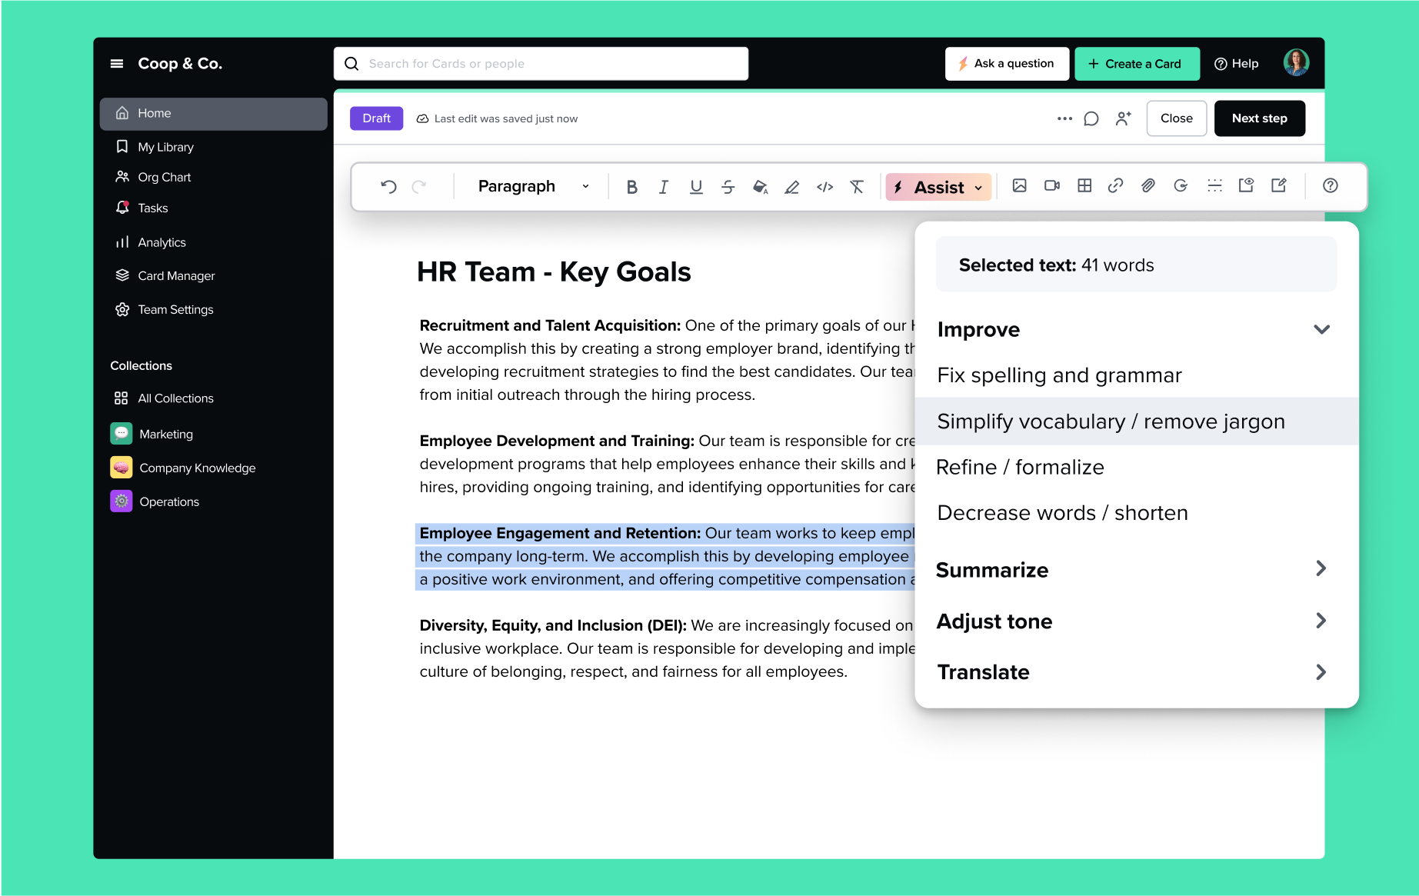Add a hyperlink using the link icon
Image resolution: width=1419 pixels, height=896 pixels.
coord(1115,185)
